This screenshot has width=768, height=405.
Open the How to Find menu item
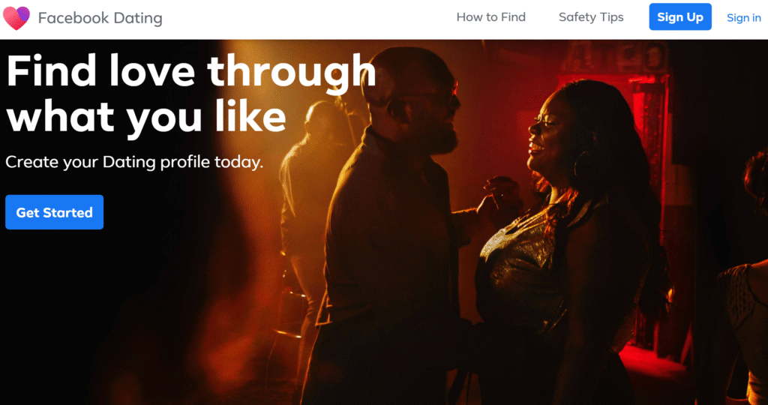pos(490,17)
